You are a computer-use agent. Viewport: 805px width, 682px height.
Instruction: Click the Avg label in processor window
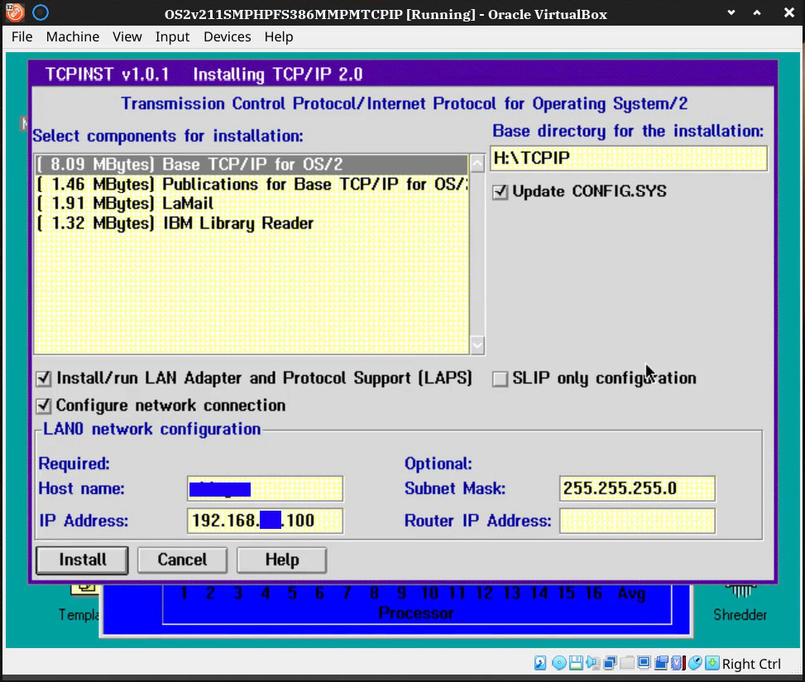pyautogui.click(x=631, y=593)
